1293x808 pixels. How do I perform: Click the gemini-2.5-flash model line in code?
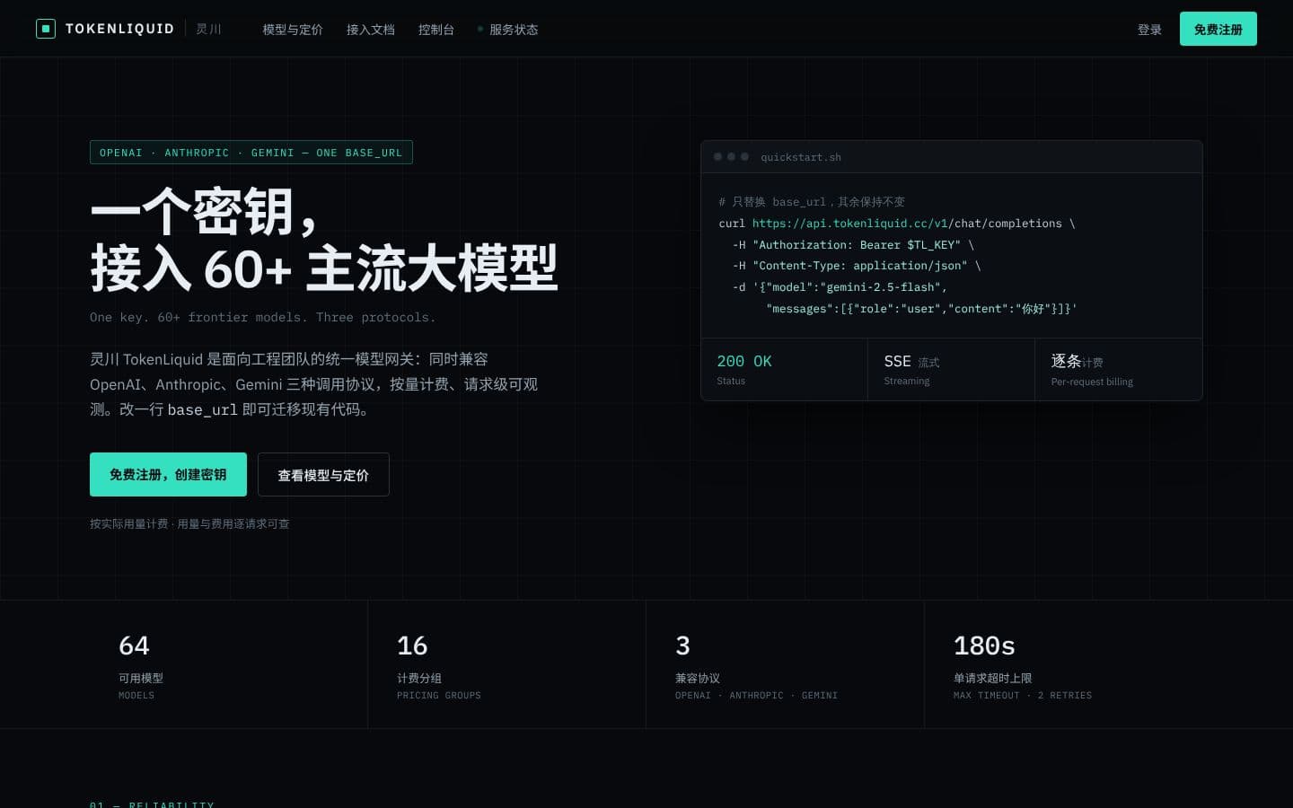840,287
